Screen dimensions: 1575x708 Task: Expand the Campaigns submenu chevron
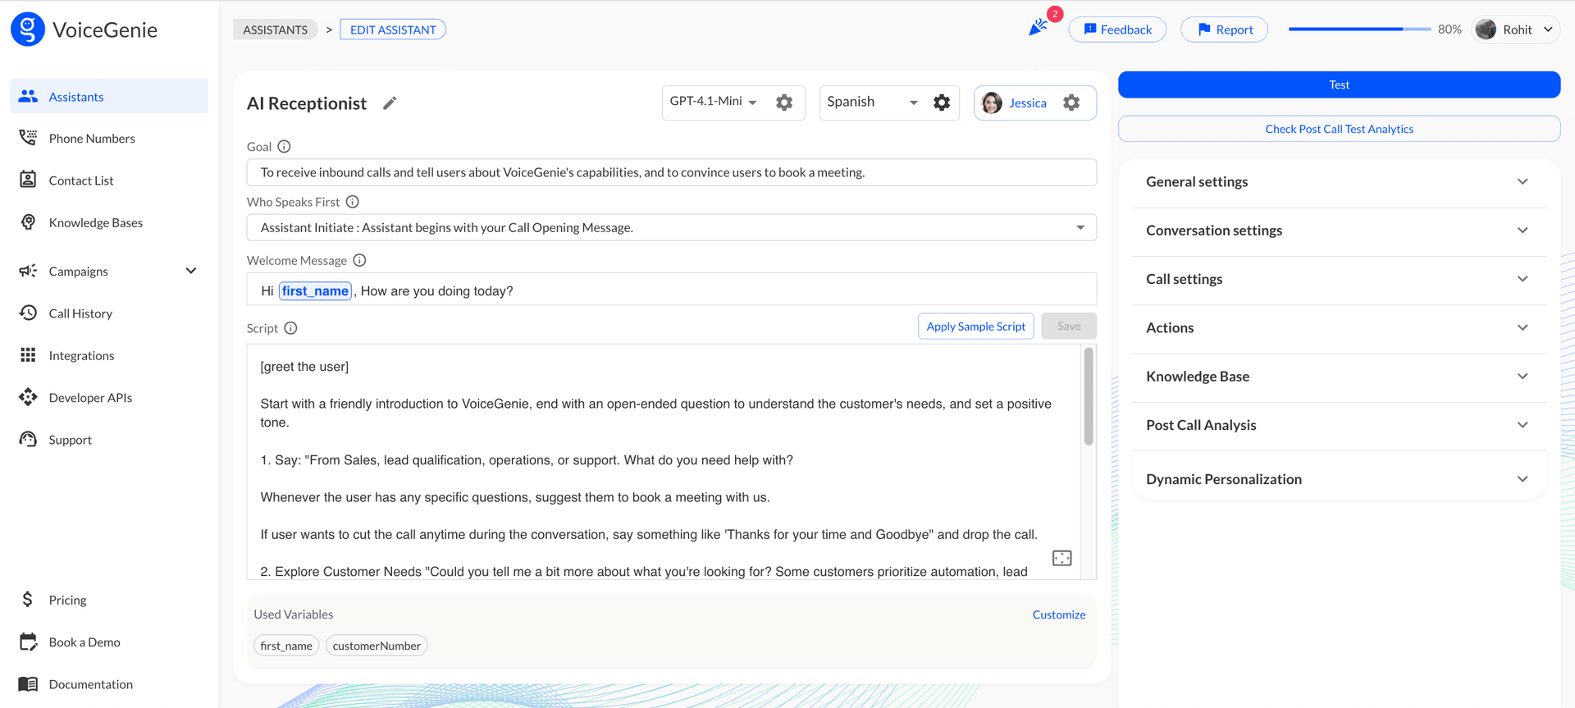coord(191,271)
